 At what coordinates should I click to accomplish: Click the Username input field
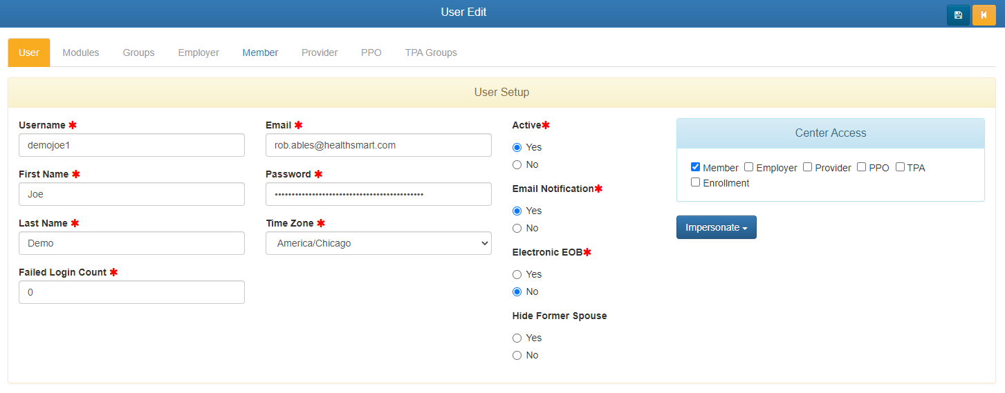[x=131, y=145]
